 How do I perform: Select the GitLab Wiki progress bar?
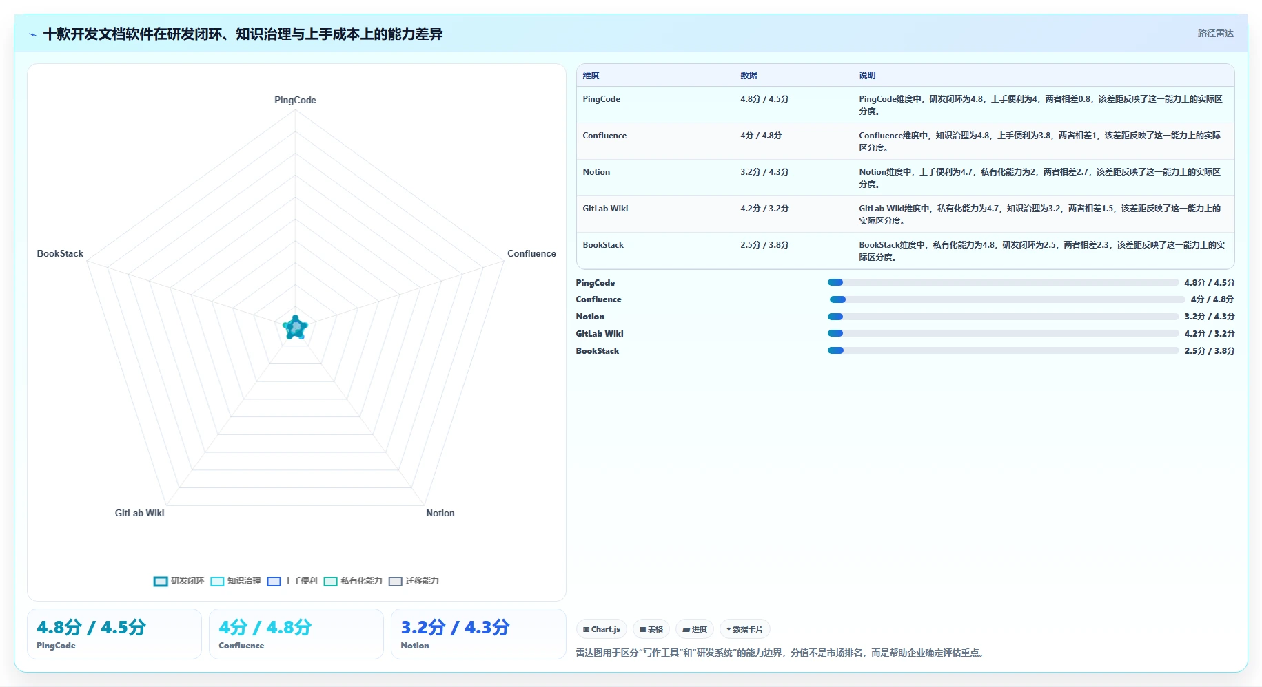pos(1003,333)
